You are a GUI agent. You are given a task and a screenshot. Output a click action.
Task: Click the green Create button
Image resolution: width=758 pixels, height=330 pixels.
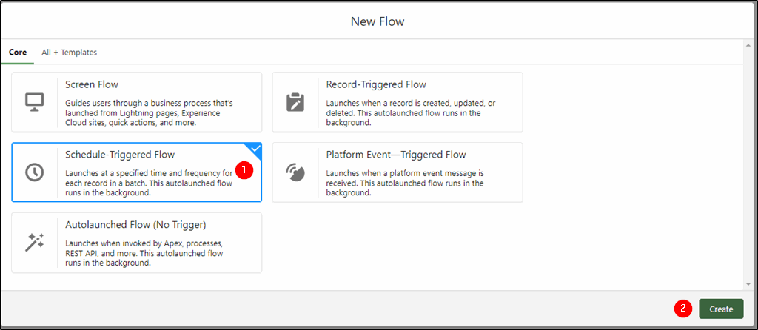[x=721, y=309]
